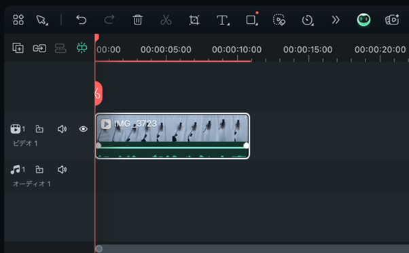Click the camera record icon in toolbar

click(392, 20)
